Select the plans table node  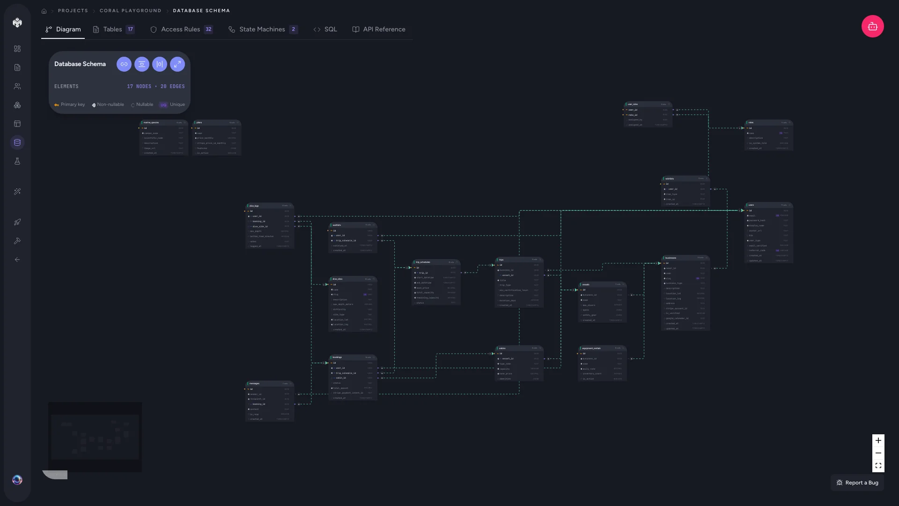click(x=216, y=138)
